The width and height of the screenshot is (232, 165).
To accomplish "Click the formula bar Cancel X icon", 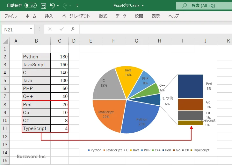I will click(50, 29).
